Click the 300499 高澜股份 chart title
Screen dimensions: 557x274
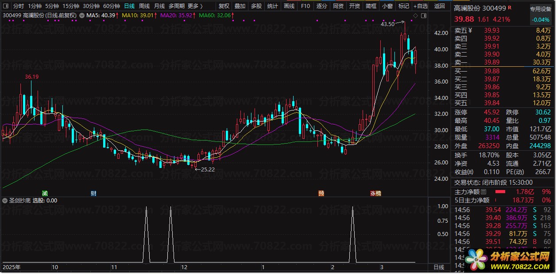[39, 15]
